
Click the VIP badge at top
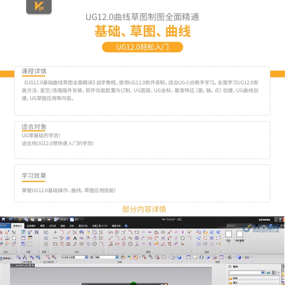point(39,6)
